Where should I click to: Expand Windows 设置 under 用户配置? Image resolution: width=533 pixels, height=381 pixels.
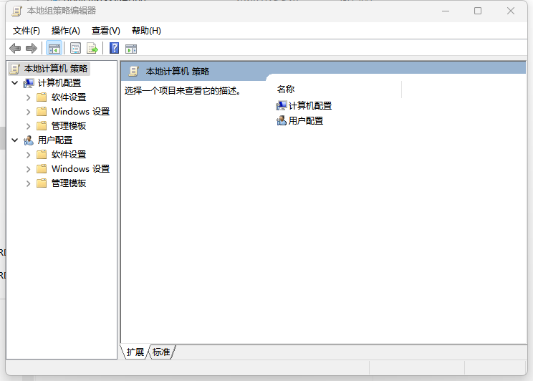point(28,169)
